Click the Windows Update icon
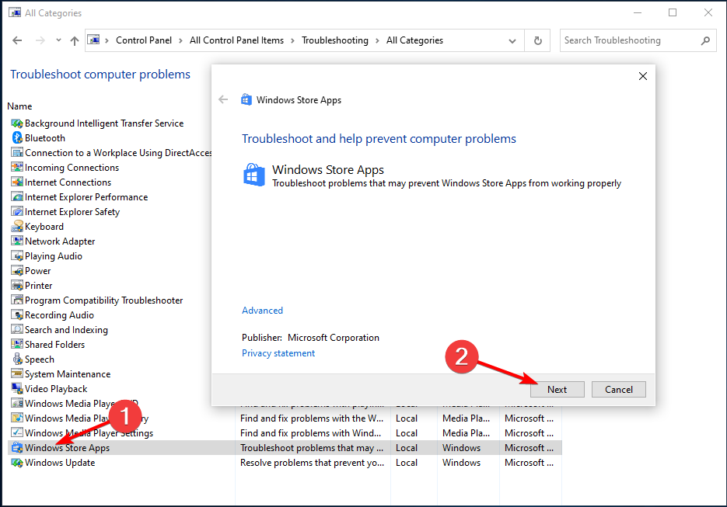This screenshot has width=727, height=507. pos(17,463)
